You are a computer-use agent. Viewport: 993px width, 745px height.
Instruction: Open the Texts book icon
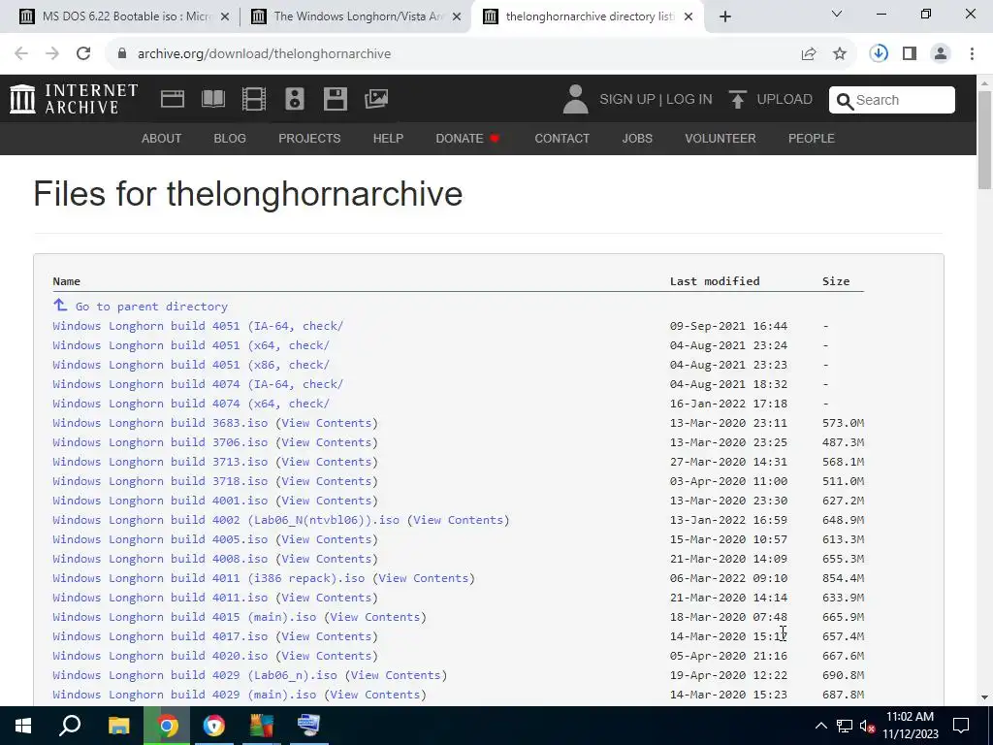click(213, 99)
